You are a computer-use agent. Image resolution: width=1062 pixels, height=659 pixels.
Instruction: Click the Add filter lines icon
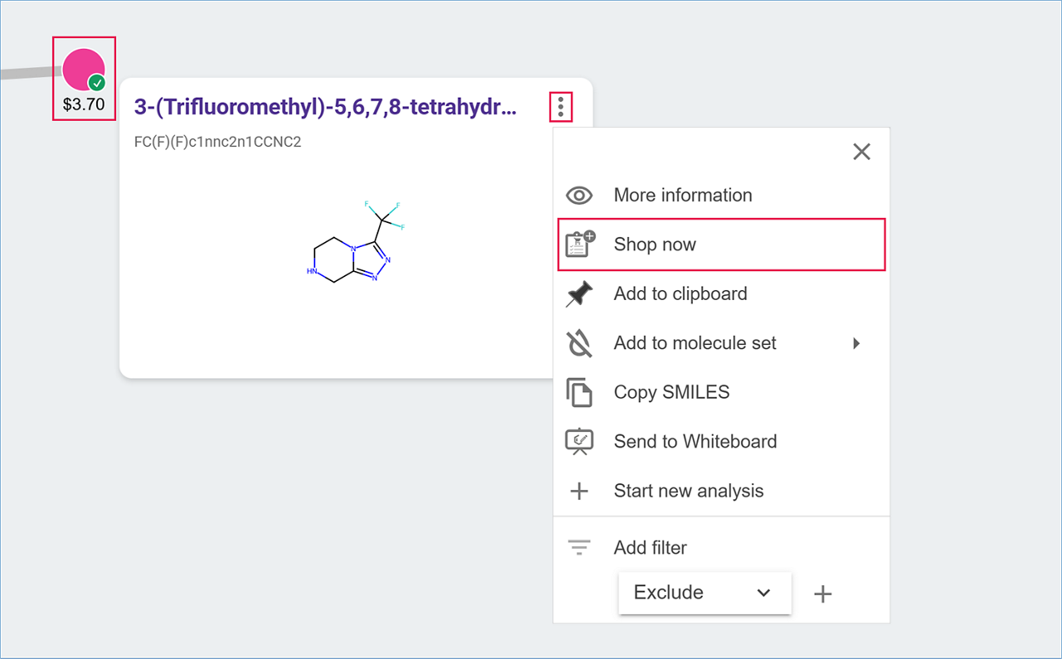click(579, 548)
